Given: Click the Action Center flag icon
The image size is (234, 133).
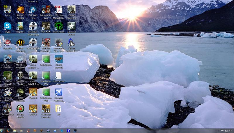Looking at the screenshot, I should point(222,131).
